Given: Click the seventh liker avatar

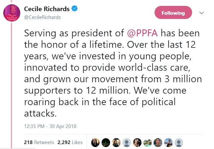Looking at the screenshot, I should pos(158,142).
